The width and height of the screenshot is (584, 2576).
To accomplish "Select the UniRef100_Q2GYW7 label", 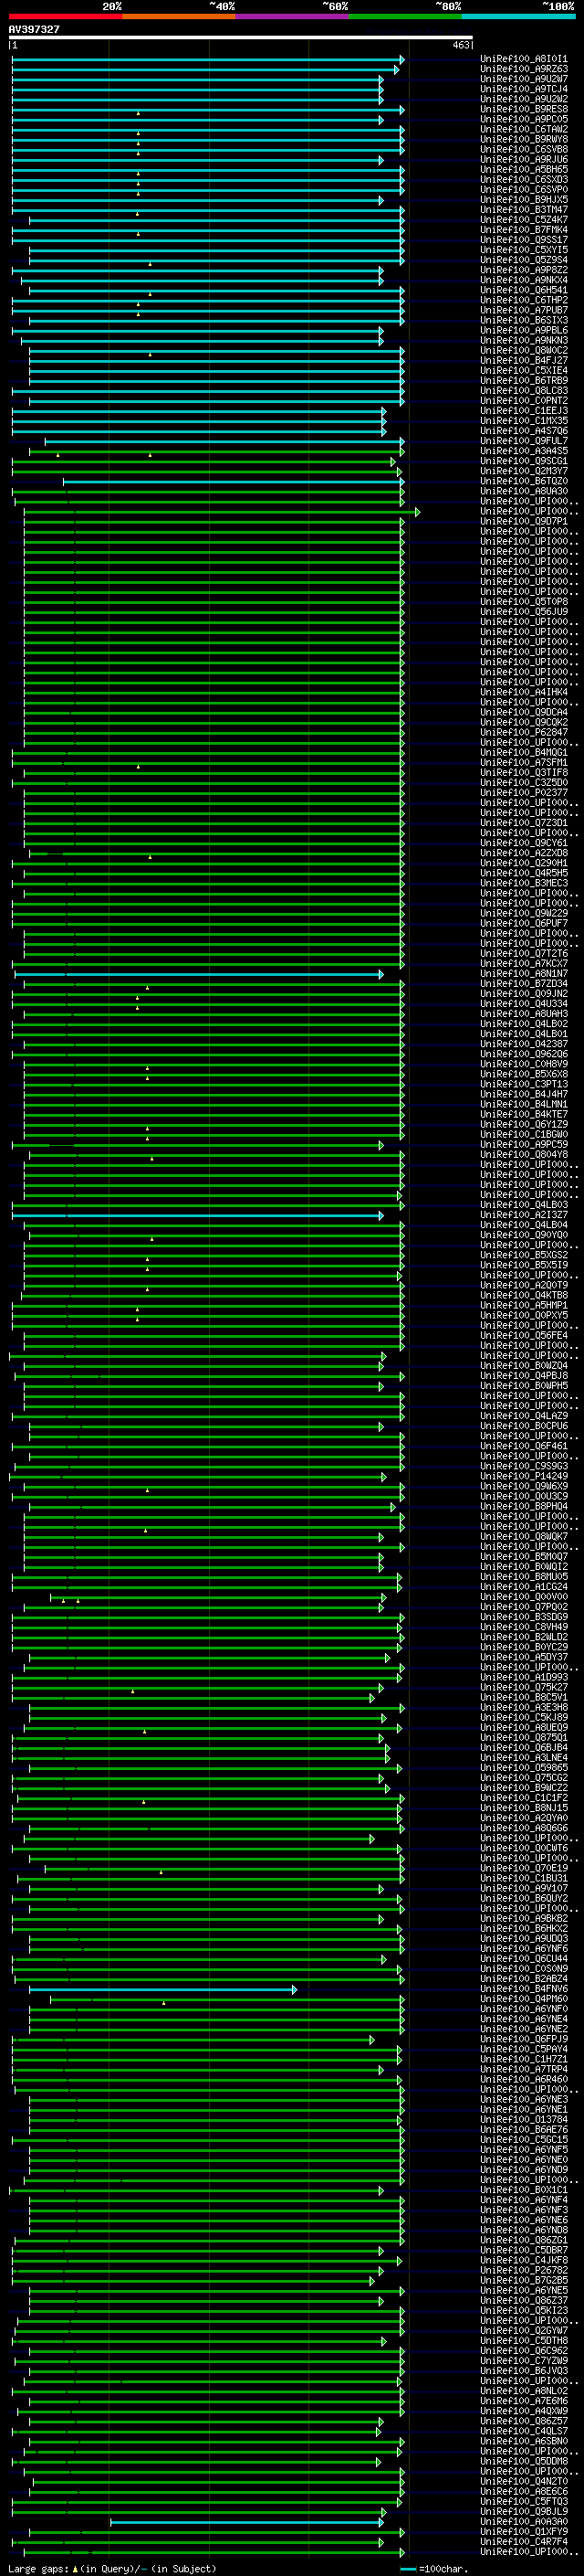I will coord(524,2331).
